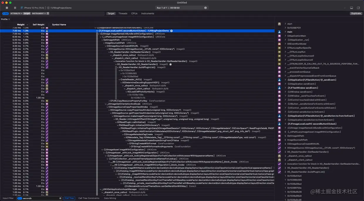Image resolution: width=364 pixels, height=201 pixels.
Task: Click the library icon beside start
Action: [x=279, y=24]
